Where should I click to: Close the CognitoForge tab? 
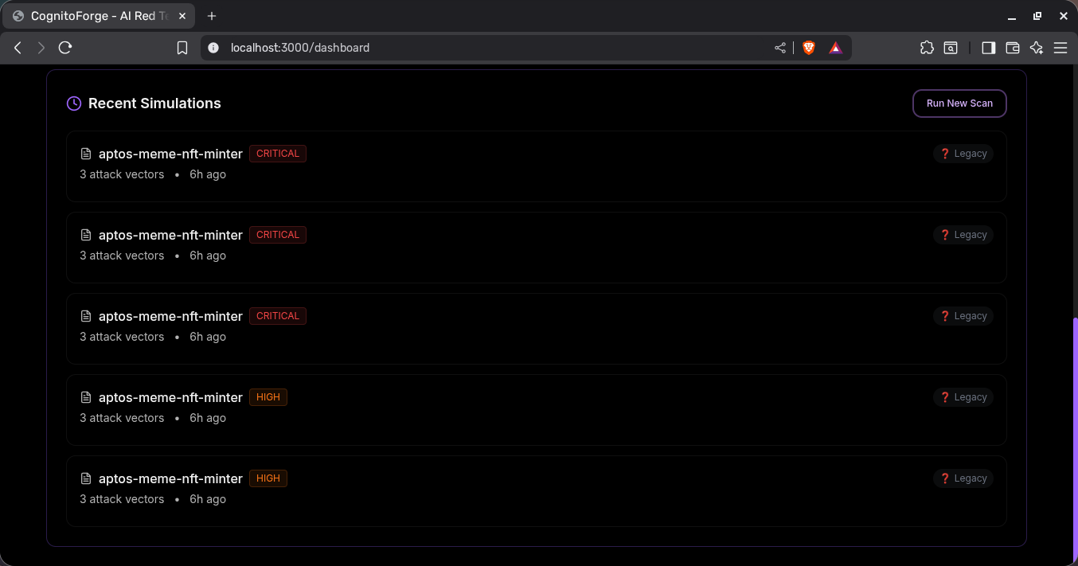tap(181, 16)
